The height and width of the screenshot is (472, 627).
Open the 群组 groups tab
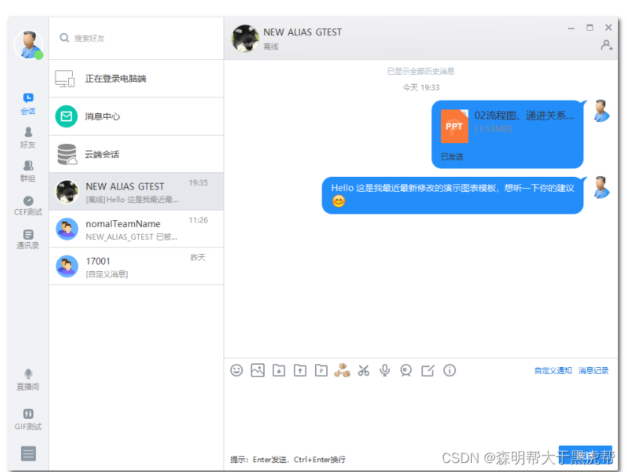coord(28,172)
